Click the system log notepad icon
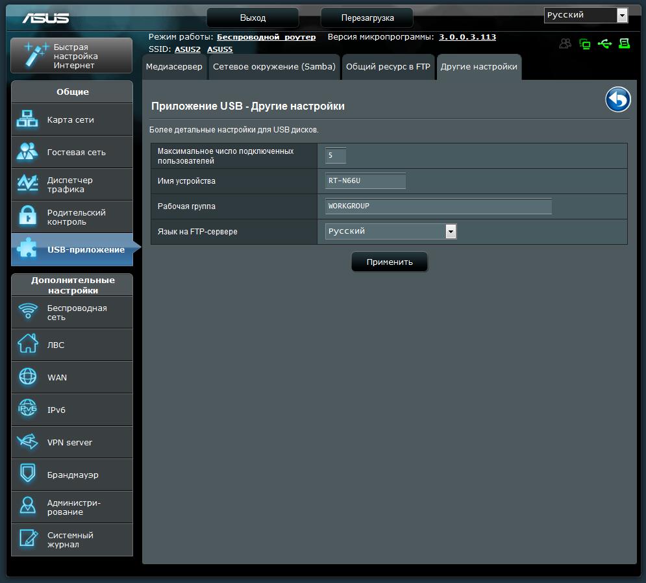The height and width of the screenshot is (583, 646). click(x=28, y=538)
